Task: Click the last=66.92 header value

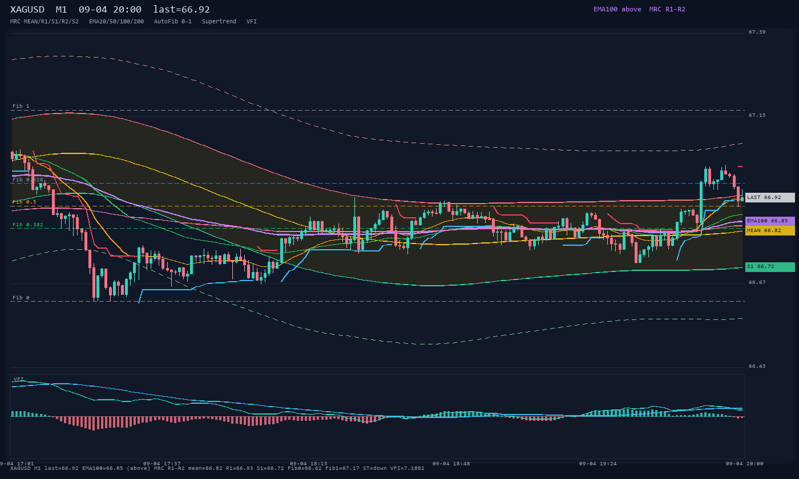Action: coord(181,10)
